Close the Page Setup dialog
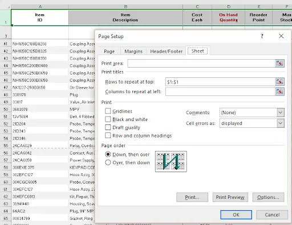 [281, 36]
